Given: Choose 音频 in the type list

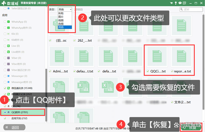Looking at the screenshot, I should point(65,24).
